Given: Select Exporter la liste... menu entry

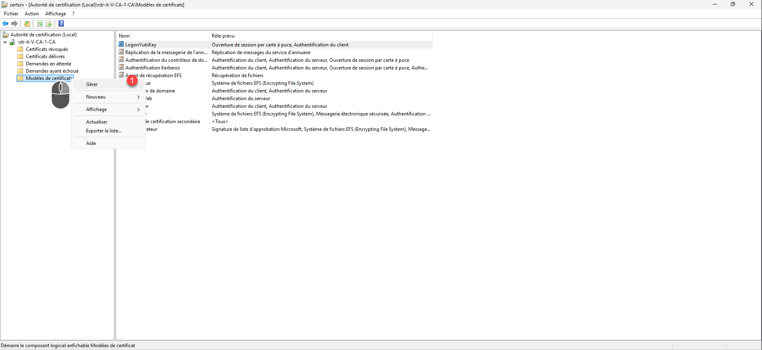Looking at the screenshot, I should coord(103,131).
